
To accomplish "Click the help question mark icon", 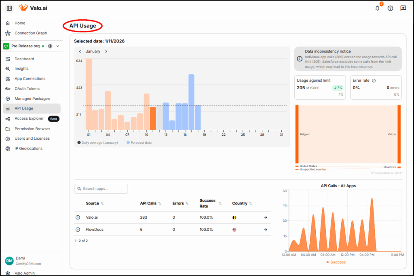I will tap(390, 8).
